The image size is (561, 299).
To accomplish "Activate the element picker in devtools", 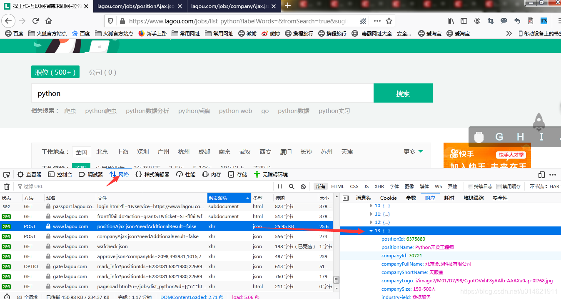I will [7, 174].
